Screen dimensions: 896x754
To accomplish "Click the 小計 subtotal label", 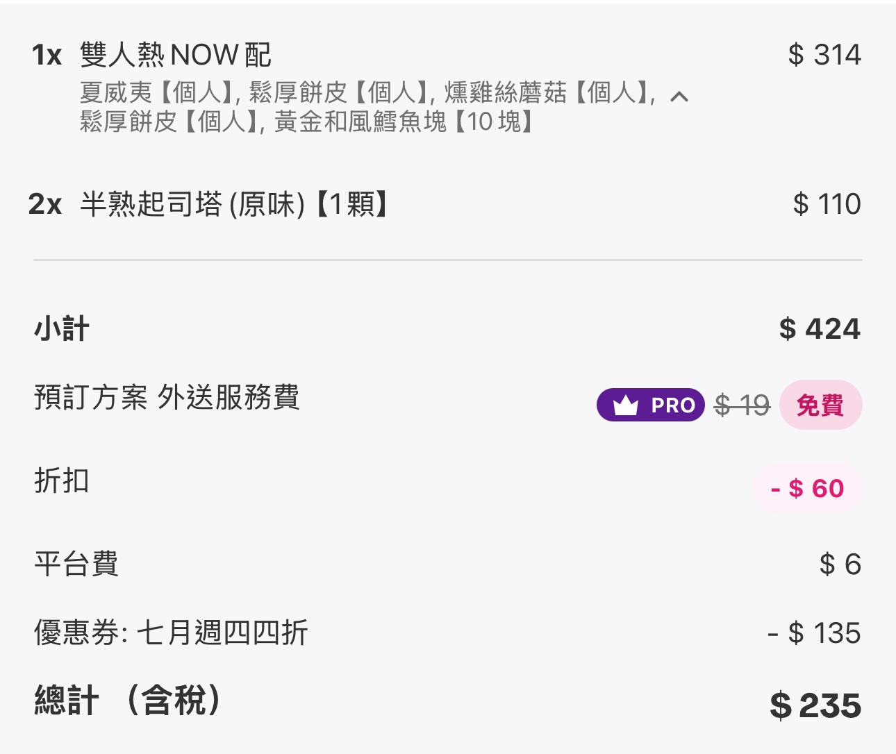I will (x=62, y=329).
